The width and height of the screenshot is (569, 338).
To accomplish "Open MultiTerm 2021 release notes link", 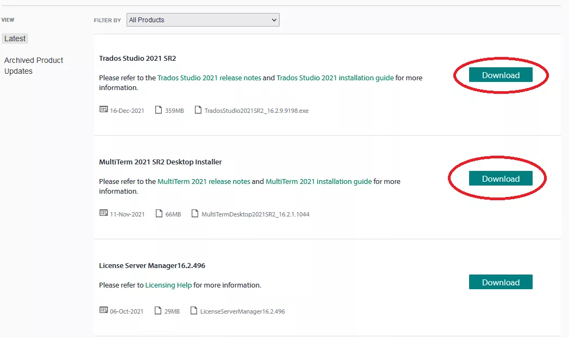I will click(x=204, y=182).
